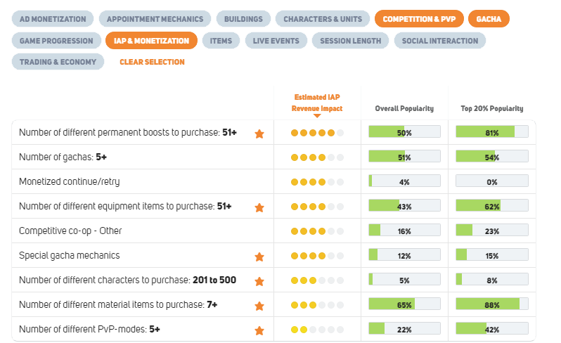Sort by Estimated IAP Revenue Impact arrow
This screenshot has width=561, height=343.
317,116
